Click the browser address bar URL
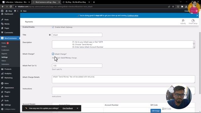 click(x=55, y=7)
